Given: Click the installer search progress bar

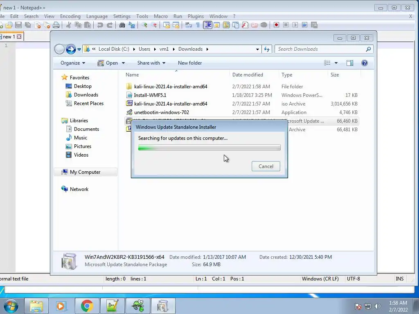Looking at the screenshot, I should pyautogui.click(x=209, y=147).
